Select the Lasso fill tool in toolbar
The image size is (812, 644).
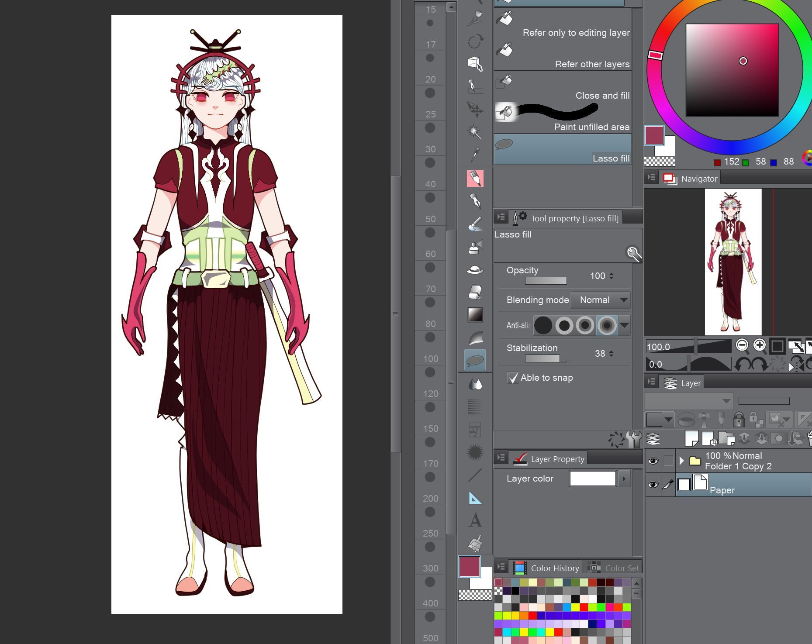tap(475, 361)
